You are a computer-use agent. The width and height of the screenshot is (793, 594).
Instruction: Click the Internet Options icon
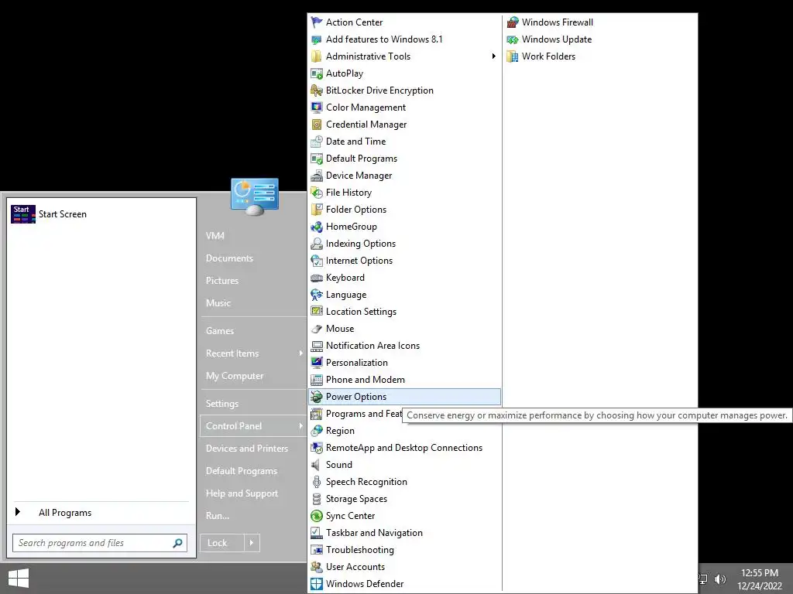(x=317, y=261)
